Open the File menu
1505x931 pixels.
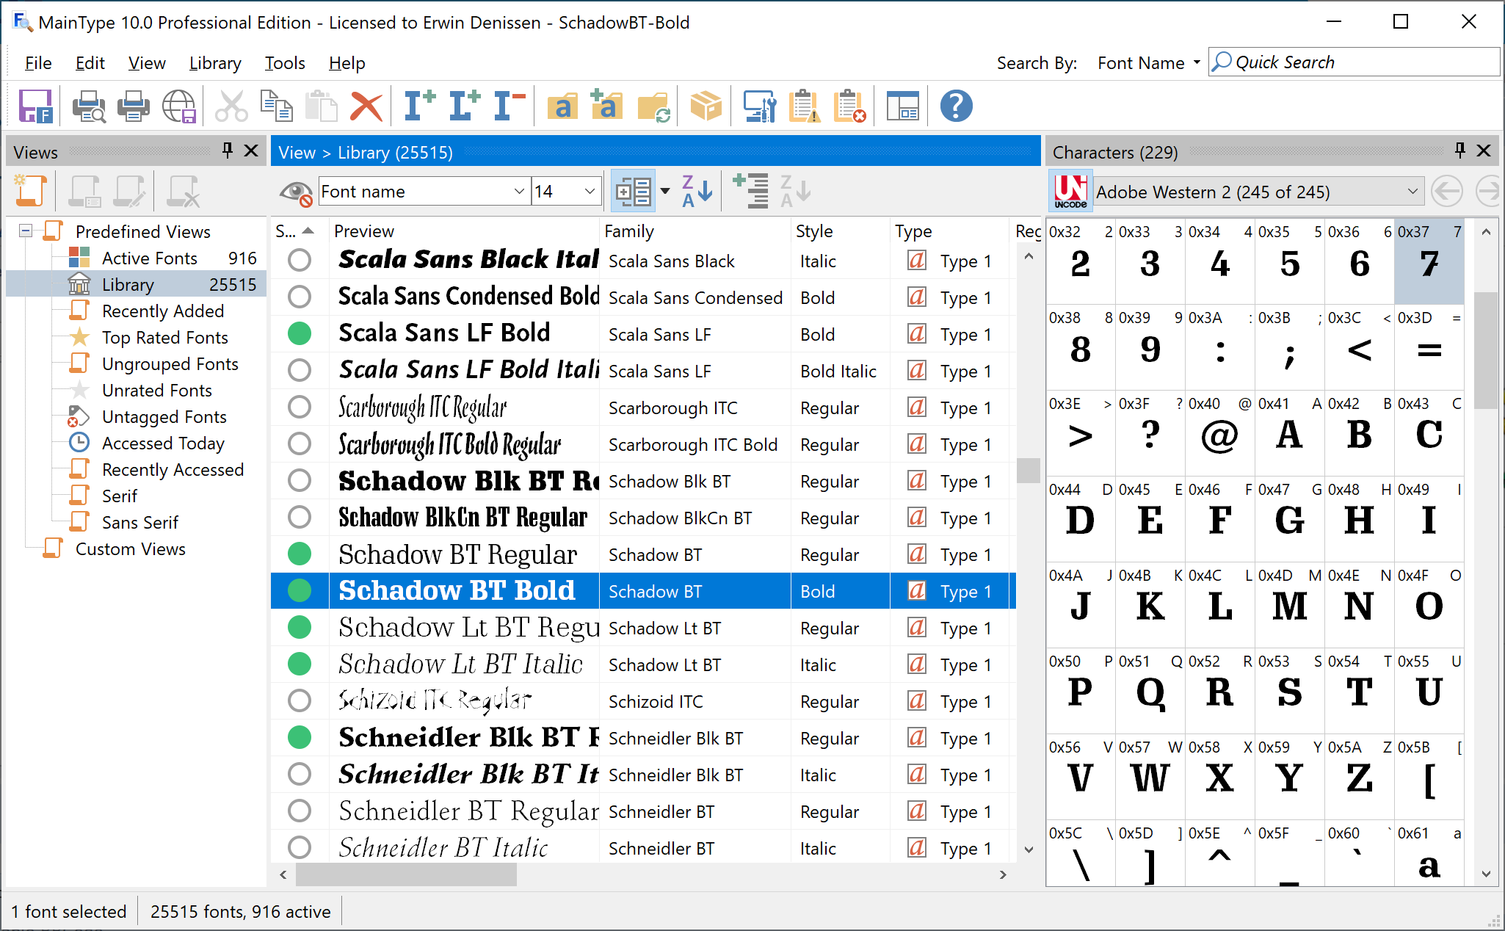coord(38,63)
